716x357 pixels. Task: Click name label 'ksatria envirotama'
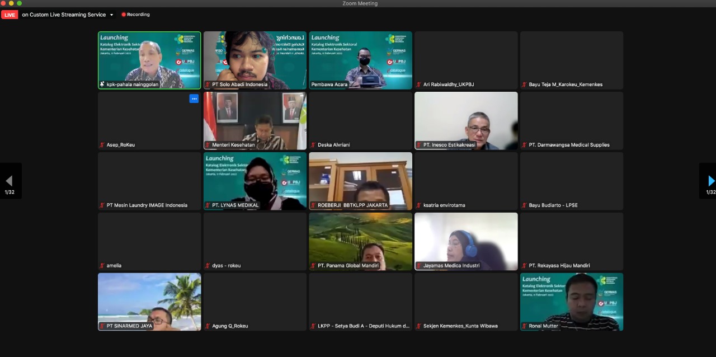point(444,205)
